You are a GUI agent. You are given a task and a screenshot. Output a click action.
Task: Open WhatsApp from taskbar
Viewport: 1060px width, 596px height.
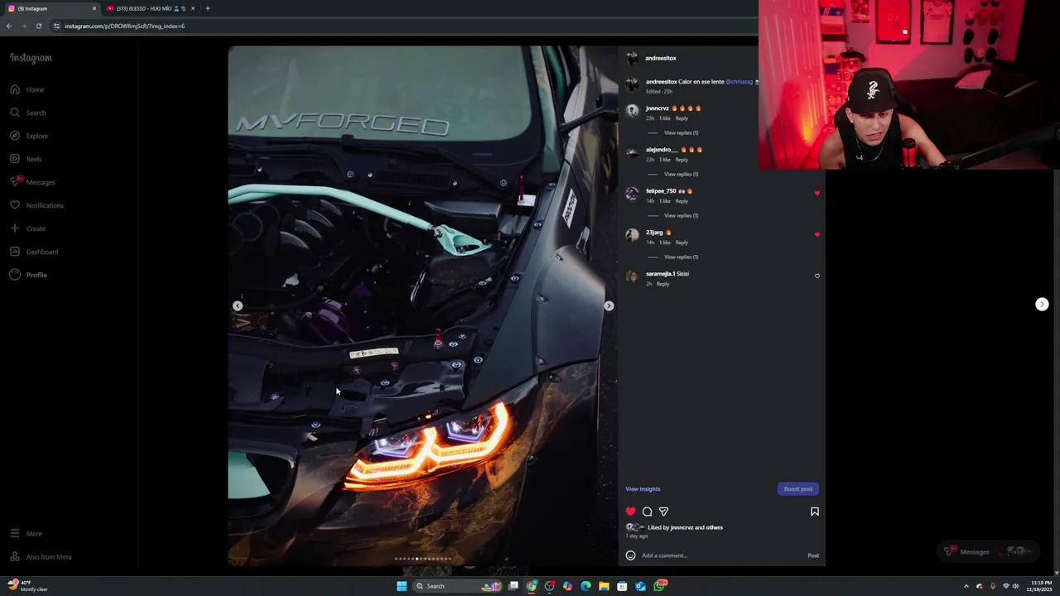(x=658, y=586)
